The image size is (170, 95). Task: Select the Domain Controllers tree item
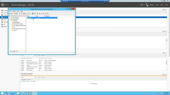point(19,24)
